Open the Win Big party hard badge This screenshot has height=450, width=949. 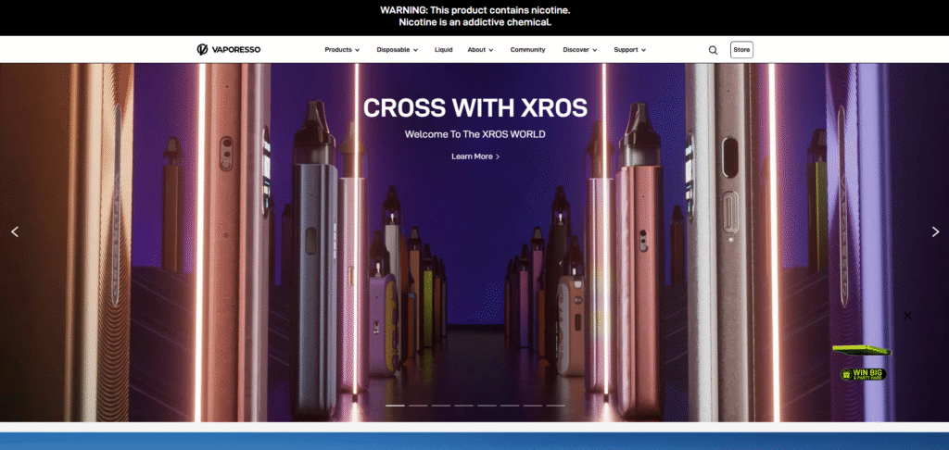pos(863,374)
